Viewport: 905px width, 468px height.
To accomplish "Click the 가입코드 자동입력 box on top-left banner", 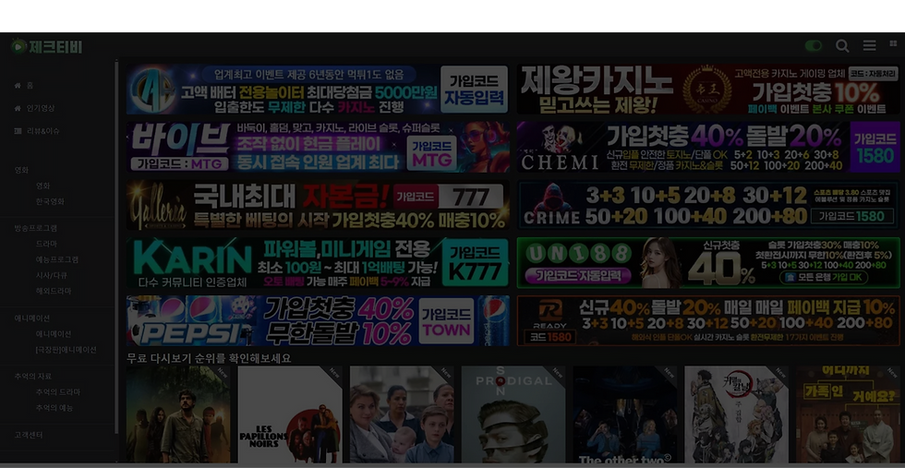I will click(474, 90).
